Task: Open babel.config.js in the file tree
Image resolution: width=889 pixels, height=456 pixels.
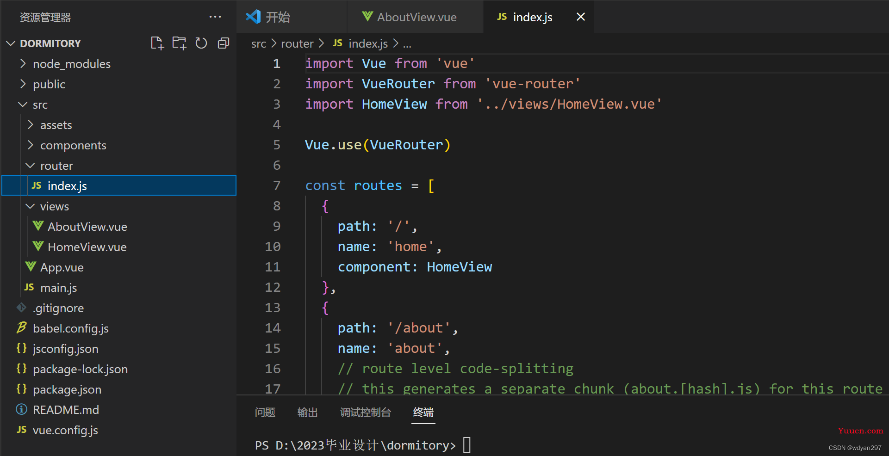Action: [x=119, y=328]
